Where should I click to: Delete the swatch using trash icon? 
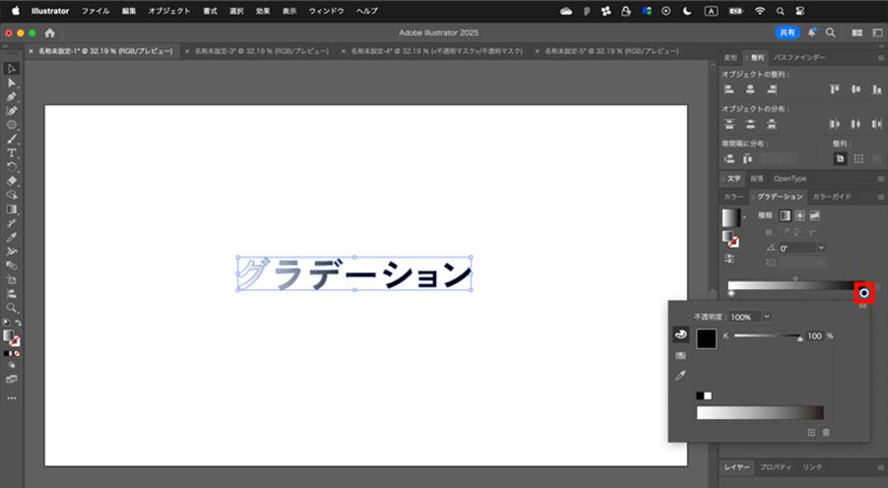pyautogui.click(x=826, y=433)
